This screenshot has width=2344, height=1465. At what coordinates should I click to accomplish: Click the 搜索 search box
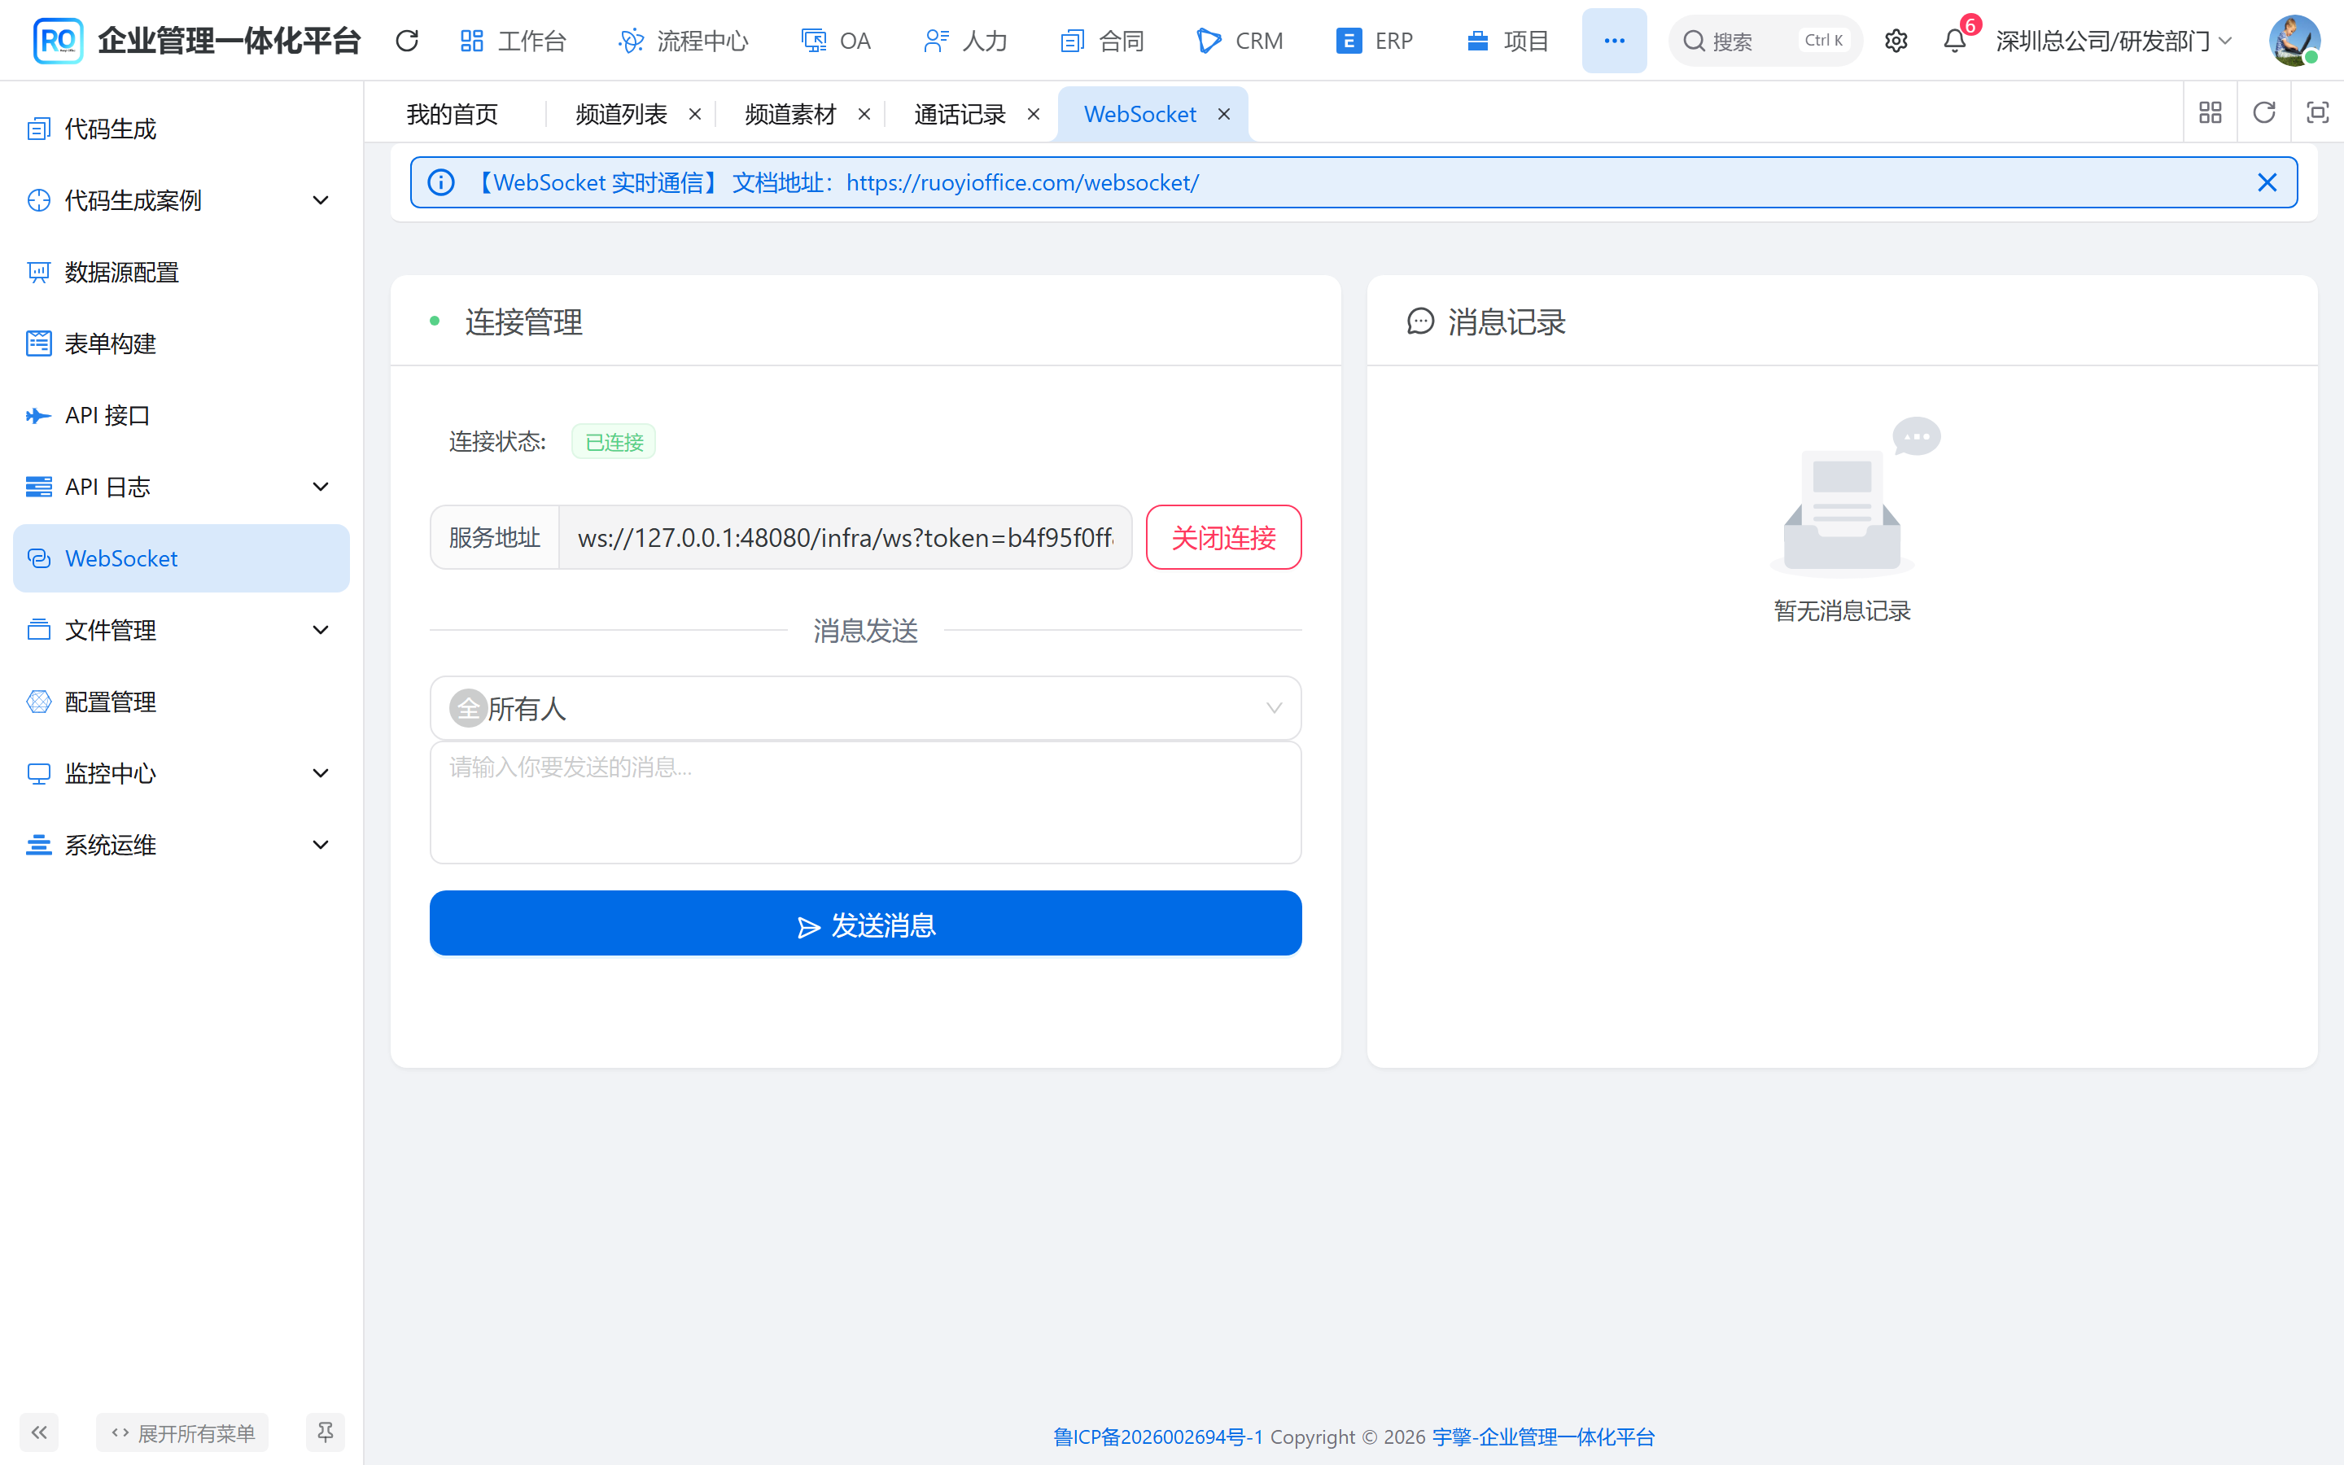pos(1765,41)
